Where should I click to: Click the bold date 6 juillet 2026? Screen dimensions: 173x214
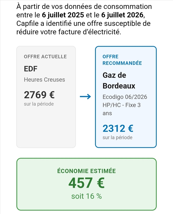tap(122, 15)
